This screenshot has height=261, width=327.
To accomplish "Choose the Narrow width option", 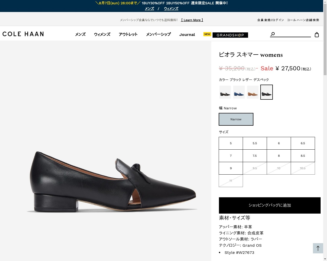I will (x=236, y=119).
